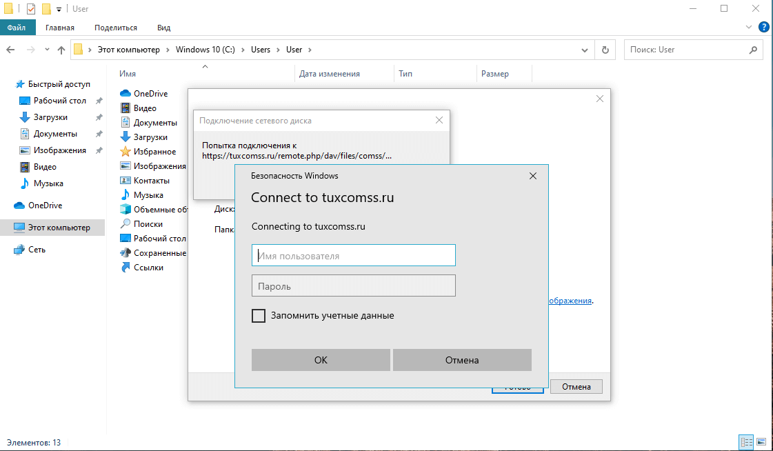
Task: Click the Back navigation arrow
Action: pos(10,50)
